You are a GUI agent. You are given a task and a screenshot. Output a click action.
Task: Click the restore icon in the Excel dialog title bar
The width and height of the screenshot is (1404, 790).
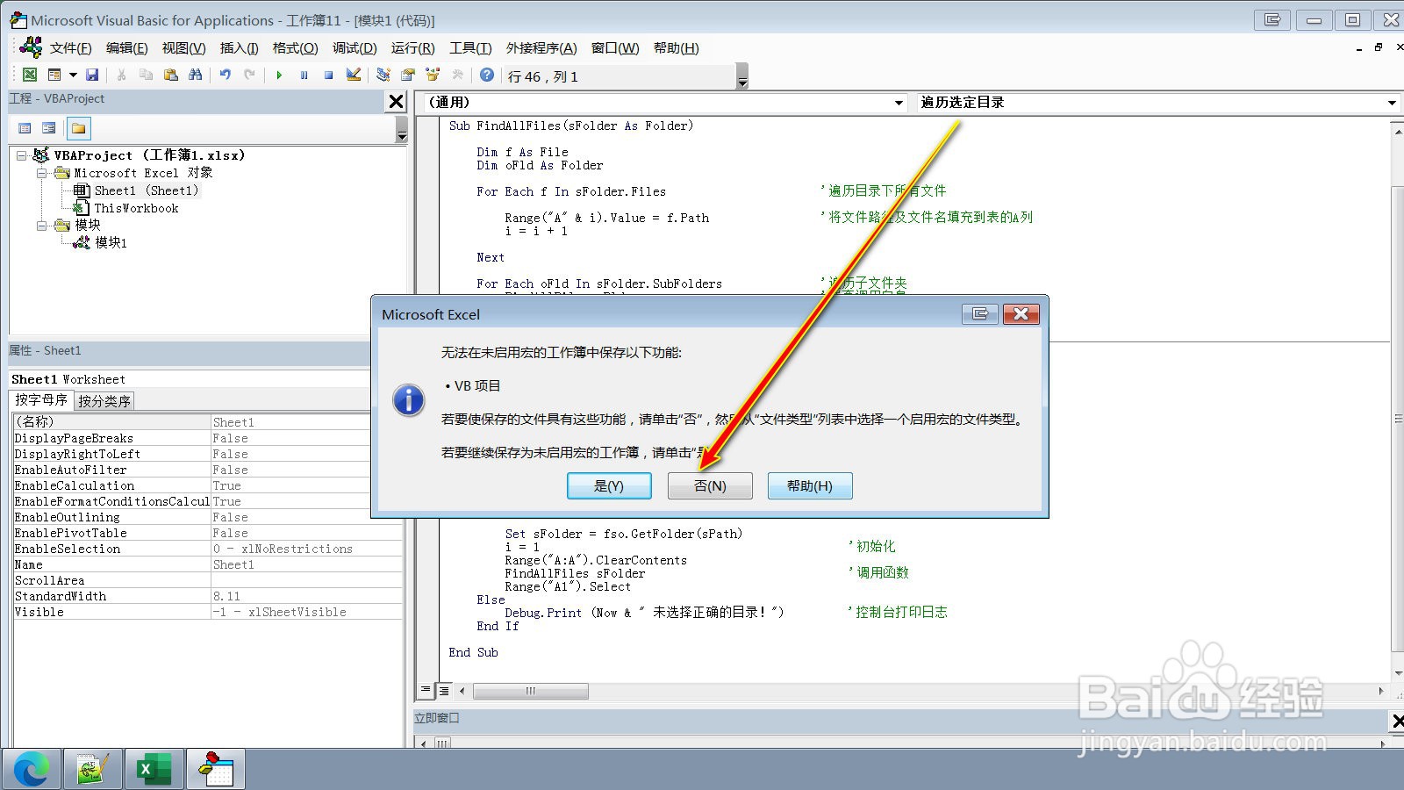tap(980, 313)
